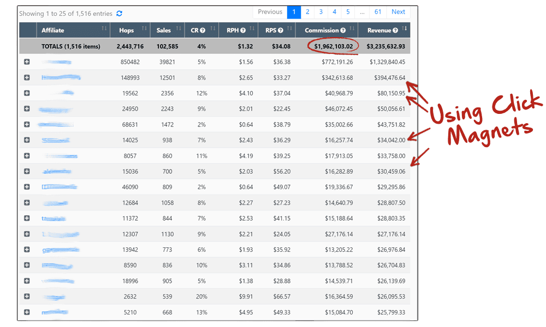
Task: Expand the row with 12684 hops
Action: click(27, 203)
